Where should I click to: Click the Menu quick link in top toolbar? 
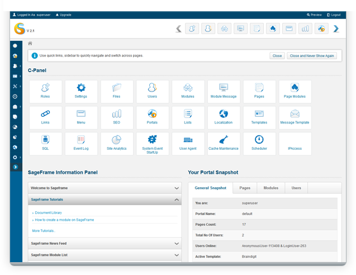[x=289, y=29]
